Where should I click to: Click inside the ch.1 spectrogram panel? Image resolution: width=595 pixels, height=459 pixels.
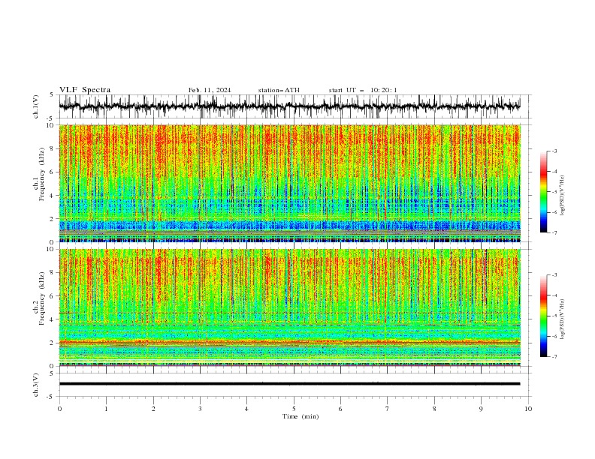click(289, 183)
